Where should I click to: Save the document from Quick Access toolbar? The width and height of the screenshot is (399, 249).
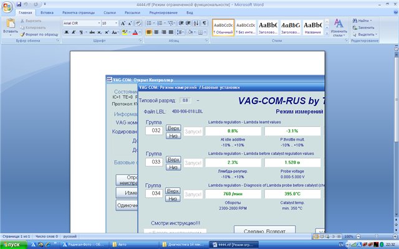tap(19, 4)
